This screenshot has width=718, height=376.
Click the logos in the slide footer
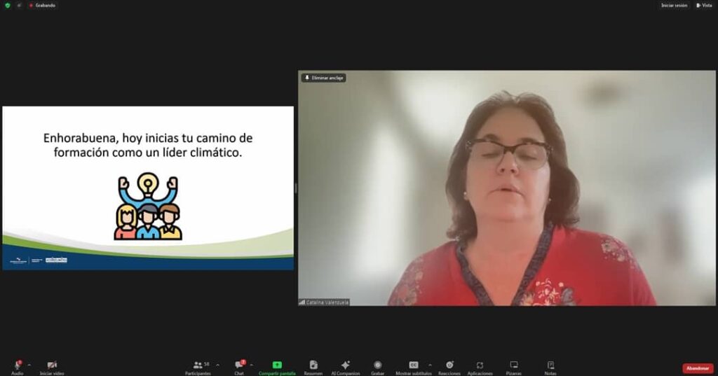(x=39, y=260)
